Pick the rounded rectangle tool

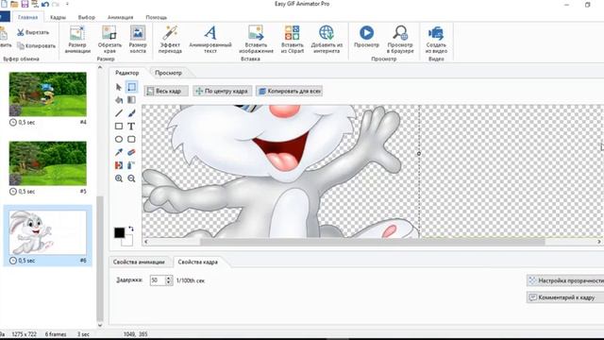[x=131, y=139]
